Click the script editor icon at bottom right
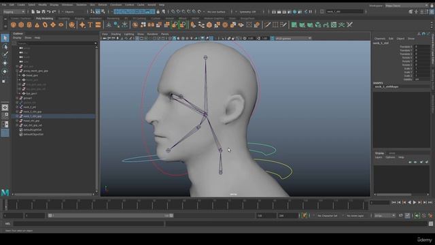The width and height of the screenshot is (435, 245). 430,224
